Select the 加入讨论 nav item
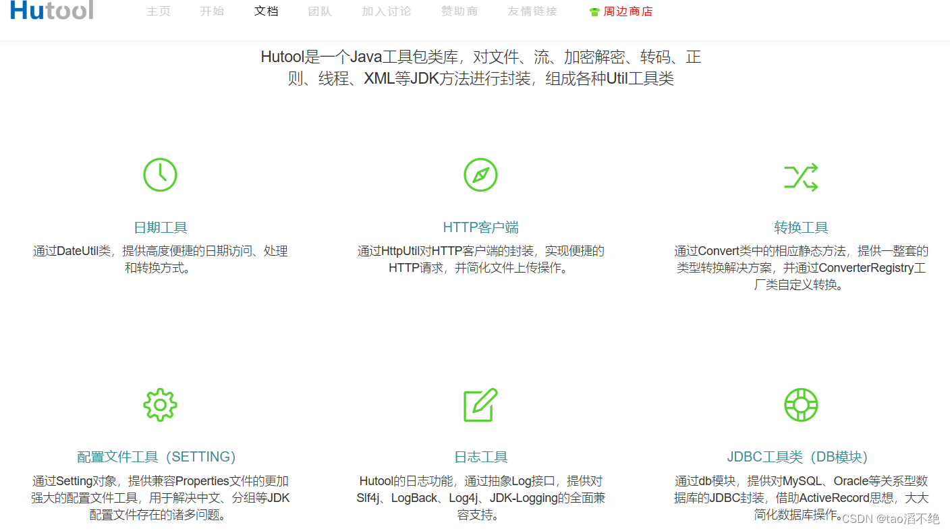The height and width of the screenshot is (531, 950). click(x=387, y=11)
